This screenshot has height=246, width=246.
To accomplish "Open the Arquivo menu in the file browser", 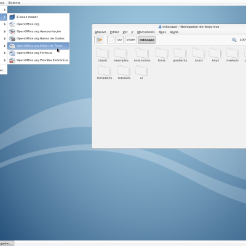I will tap(100, 32).
